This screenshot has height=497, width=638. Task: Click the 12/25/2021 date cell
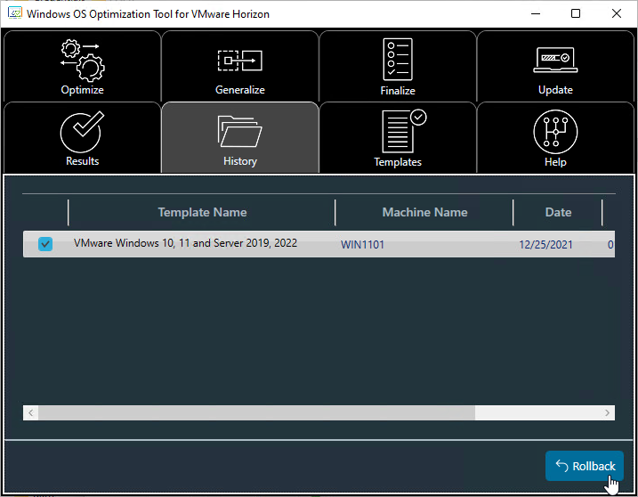[545, 244]
